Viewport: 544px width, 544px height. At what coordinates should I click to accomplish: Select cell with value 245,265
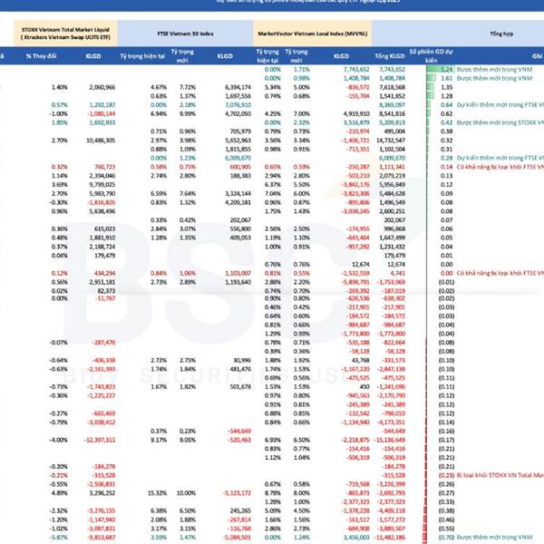240,510
